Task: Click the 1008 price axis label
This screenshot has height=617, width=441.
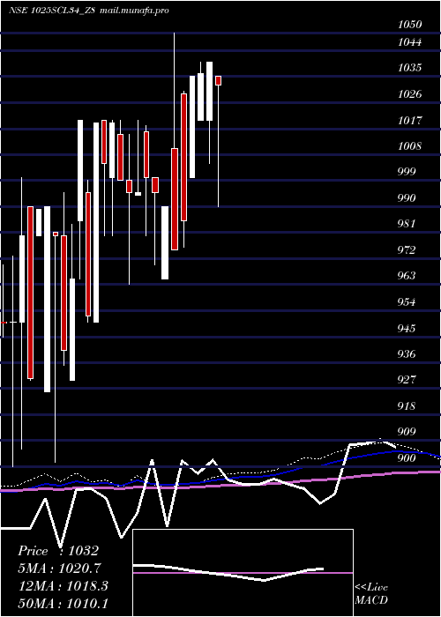Action: (x=410, y=146)
